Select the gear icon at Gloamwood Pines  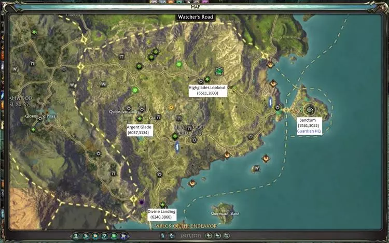point(40,119)
